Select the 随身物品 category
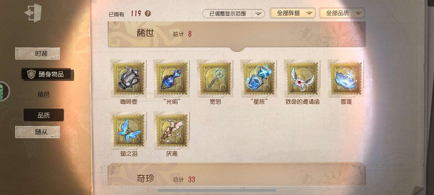The width and height of the screenshot is (434, 195). pyautogui.click(x=47, y=74)
